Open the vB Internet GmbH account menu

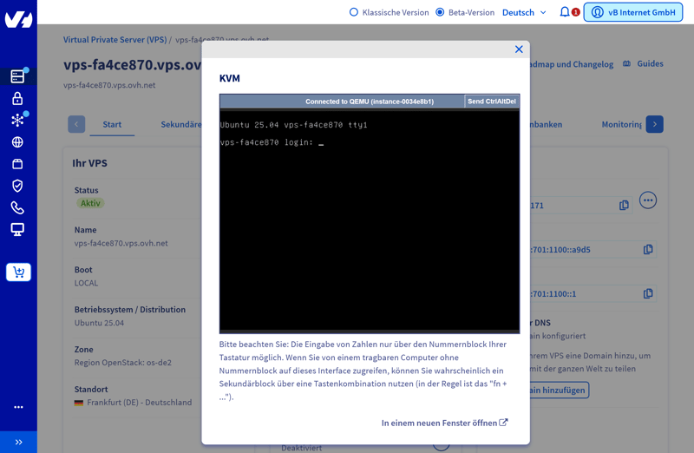coord(633,12)
